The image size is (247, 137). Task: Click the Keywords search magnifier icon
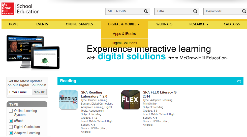tap(244, 11)
